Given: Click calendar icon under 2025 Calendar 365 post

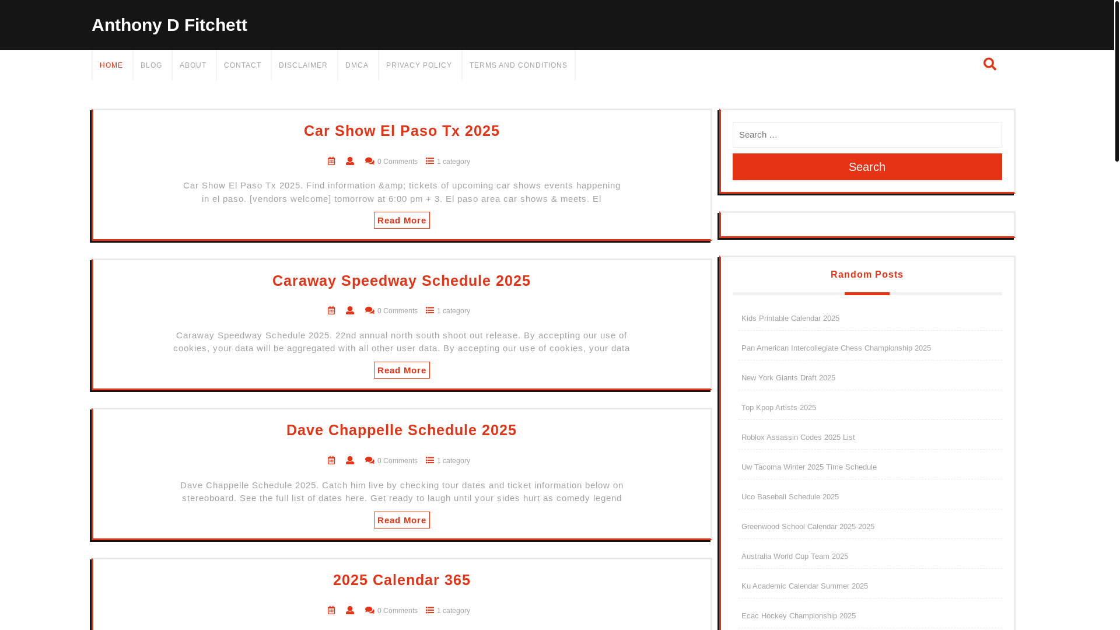Looking at the screenshot, I should tap(331, 610).
